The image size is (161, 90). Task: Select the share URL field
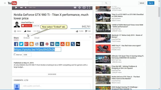coord(37,49)
